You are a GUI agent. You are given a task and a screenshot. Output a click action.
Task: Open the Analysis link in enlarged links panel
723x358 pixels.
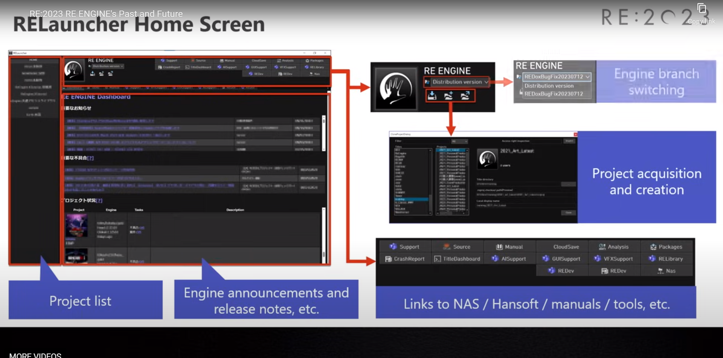pos(614,247)
